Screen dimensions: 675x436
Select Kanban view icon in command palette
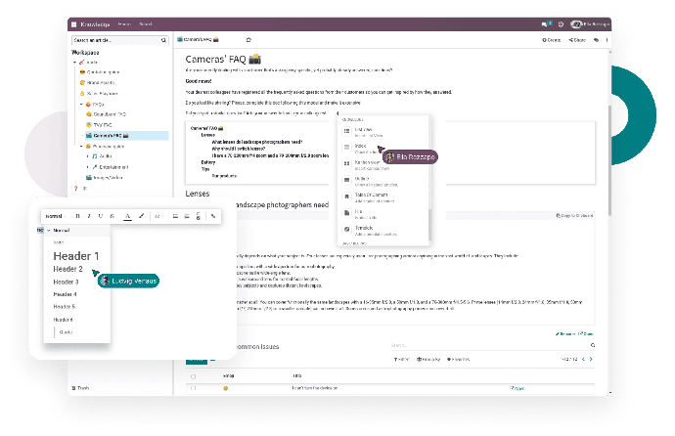point(346,164)
